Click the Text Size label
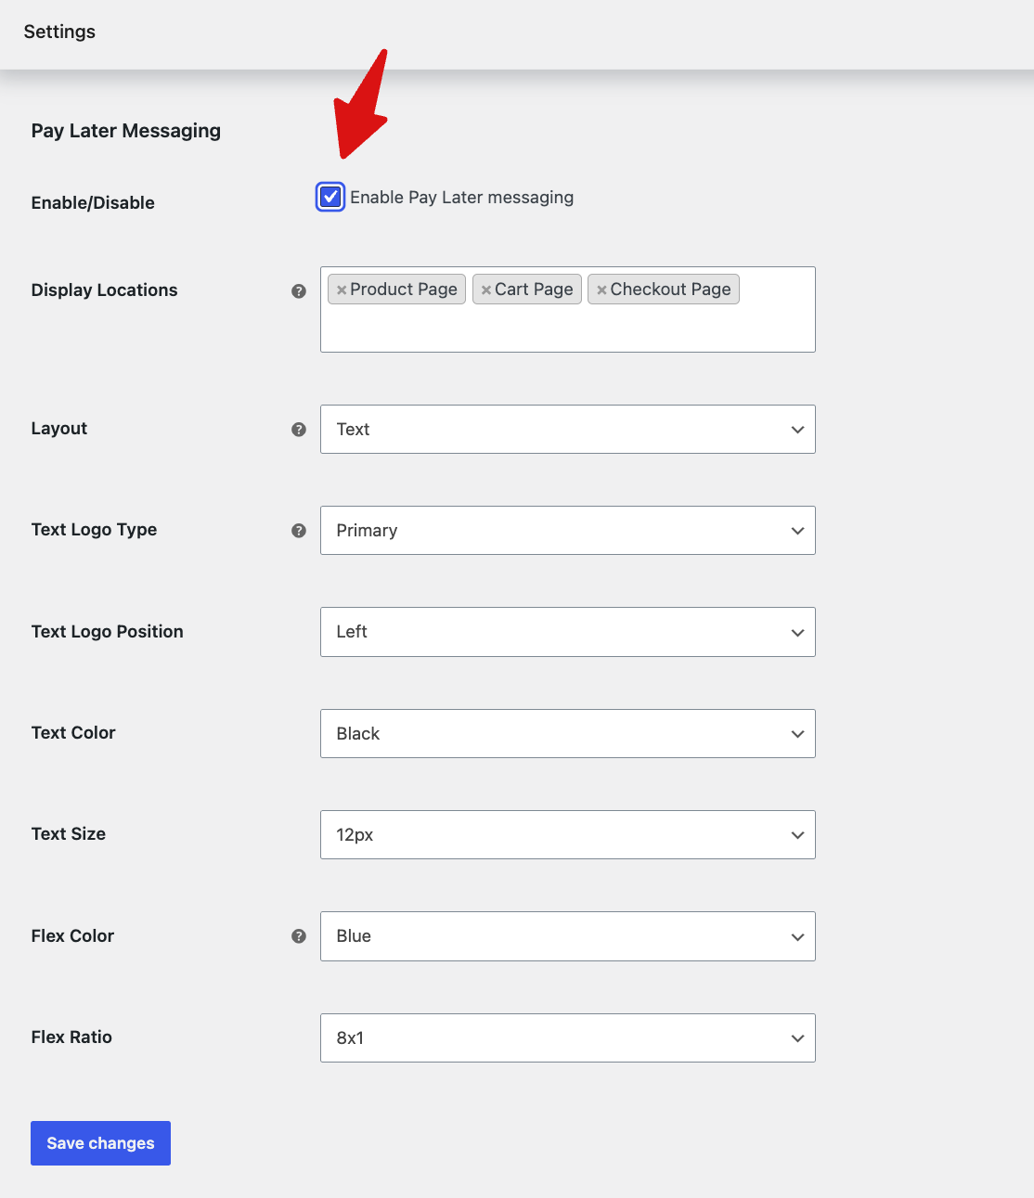 (x=69, y=833)
